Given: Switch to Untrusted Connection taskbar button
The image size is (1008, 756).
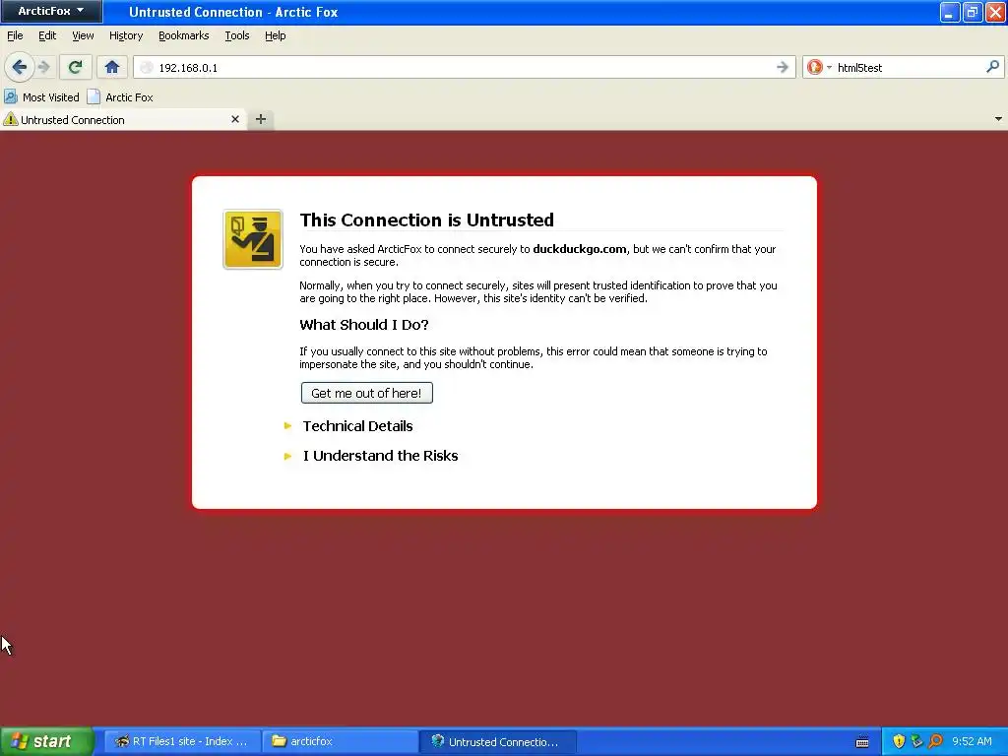Looking at the screenshot, I should click(498, 741).
